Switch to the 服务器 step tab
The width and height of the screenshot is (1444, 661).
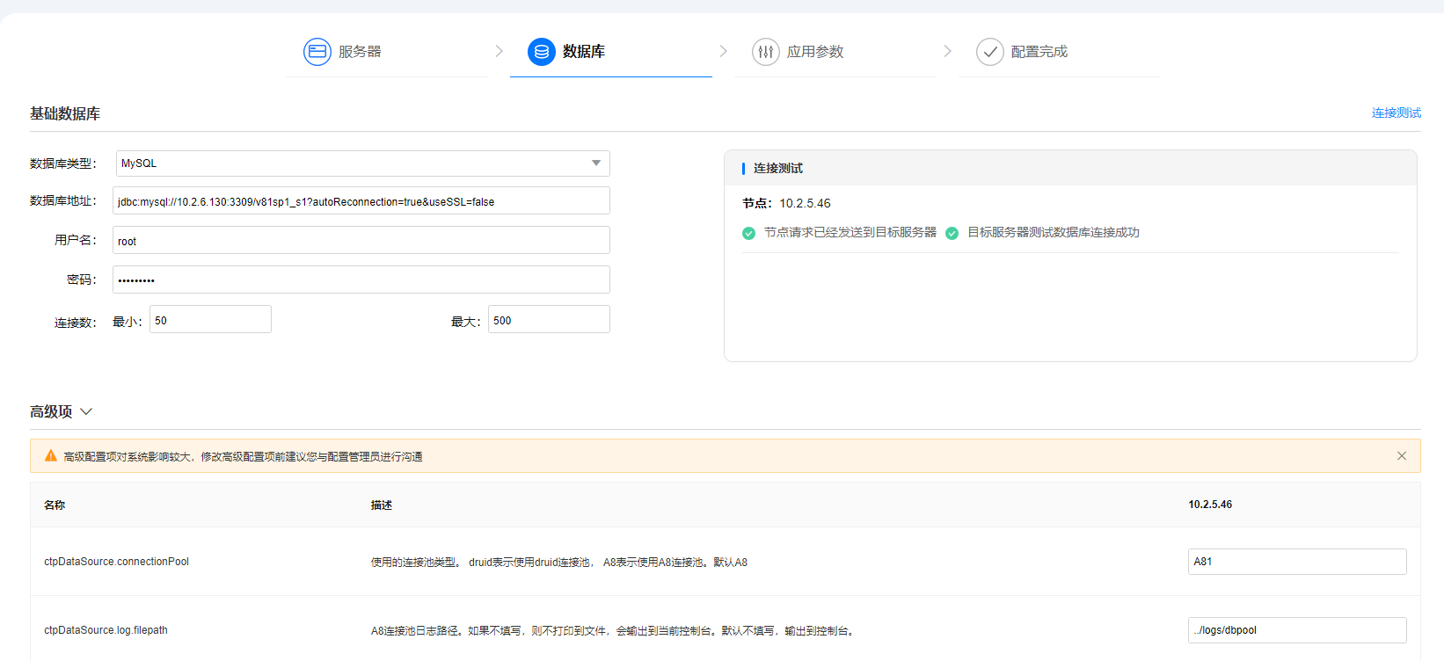(x=360, y=52)
